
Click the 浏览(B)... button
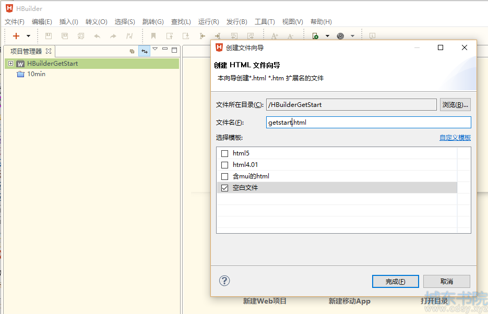tap(455, 105)
